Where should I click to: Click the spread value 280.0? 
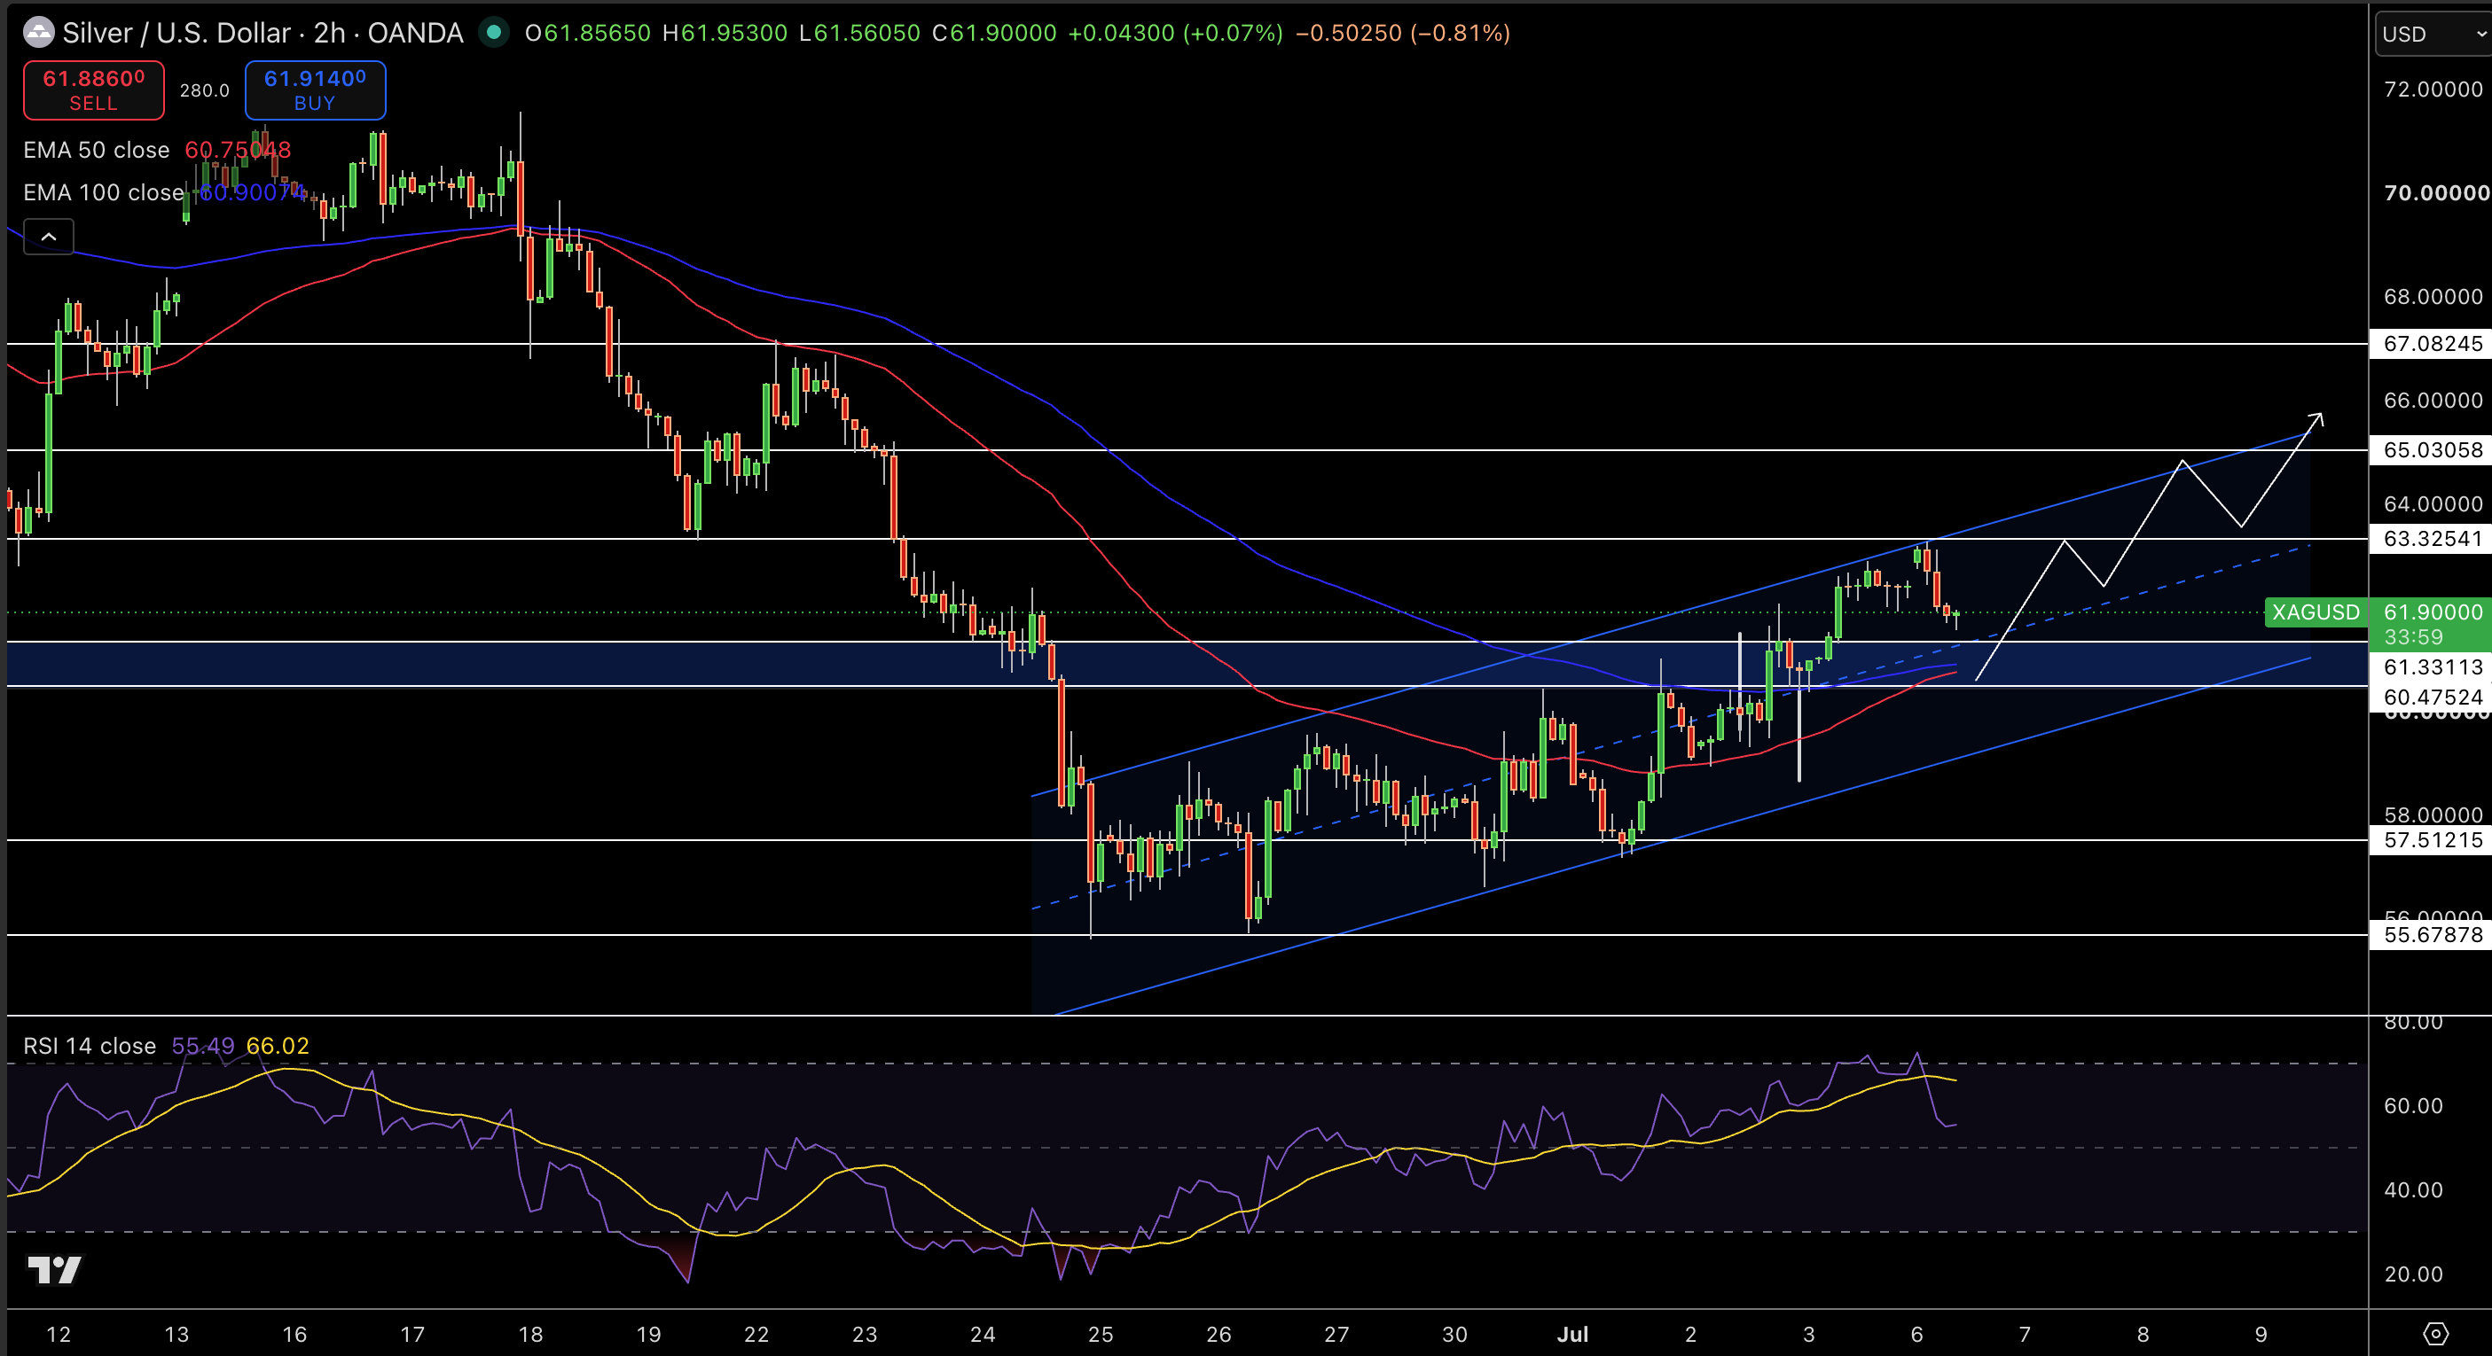coord(205,90)
